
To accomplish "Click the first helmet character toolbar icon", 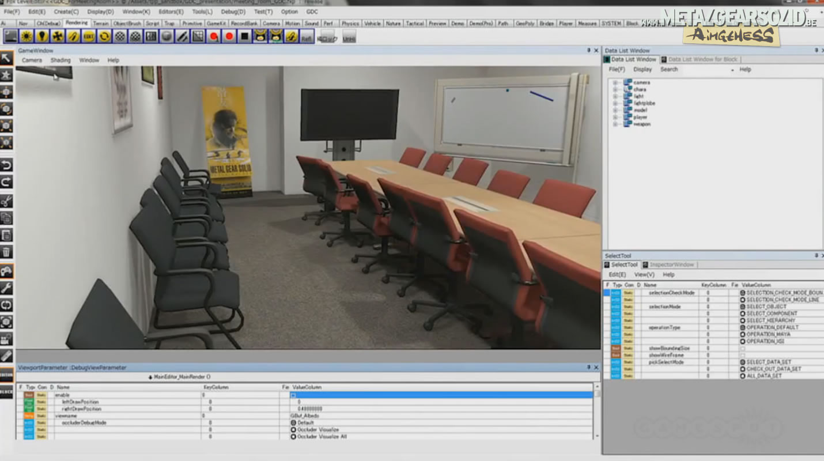I will click(260, 36).
